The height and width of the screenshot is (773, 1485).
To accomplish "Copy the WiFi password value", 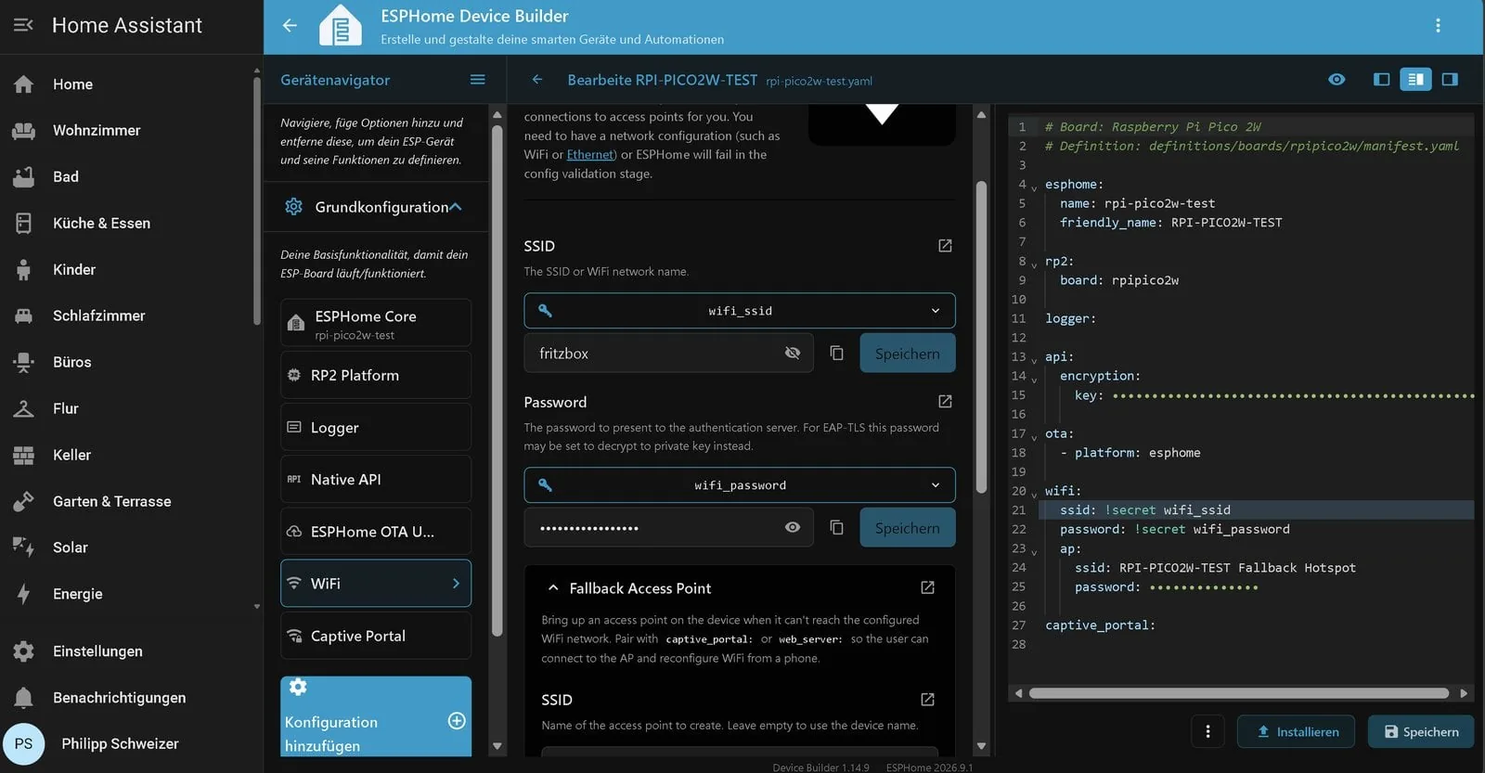I will 836,528.
